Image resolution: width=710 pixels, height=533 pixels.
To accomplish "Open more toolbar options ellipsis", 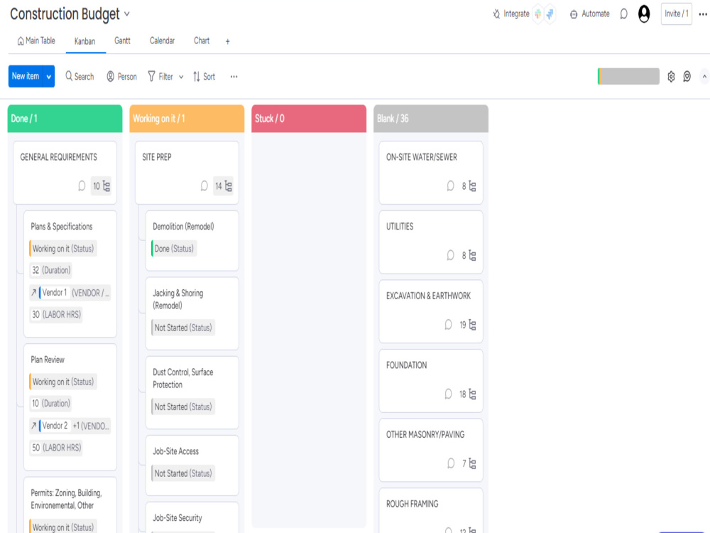I will (x=234, y=77).
